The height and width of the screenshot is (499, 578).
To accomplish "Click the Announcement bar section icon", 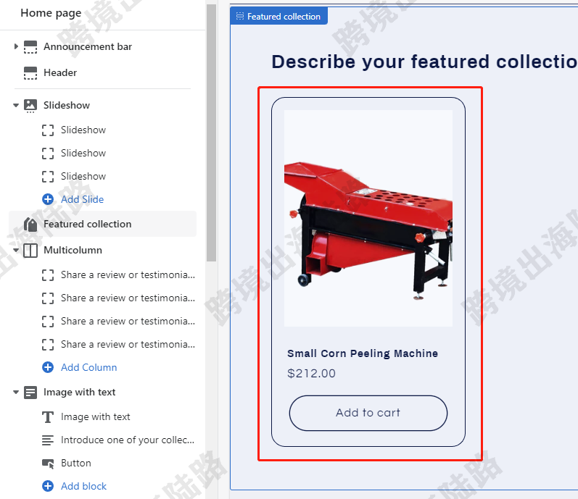I will pos(30,47).
